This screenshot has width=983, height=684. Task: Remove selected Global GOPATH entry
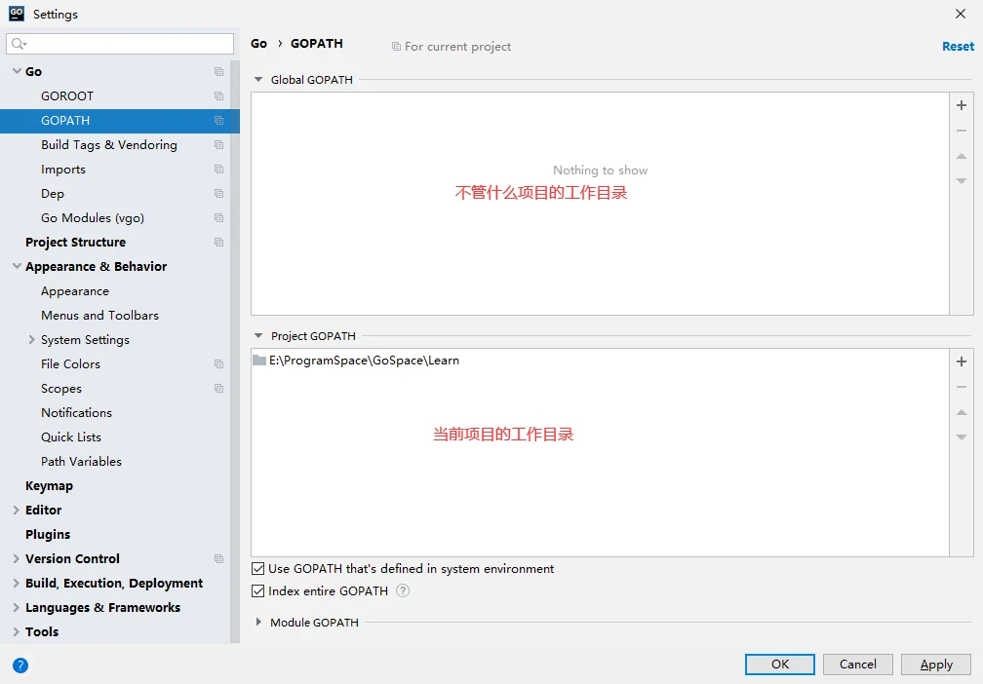pyautogui.click(x=962, y=131)
